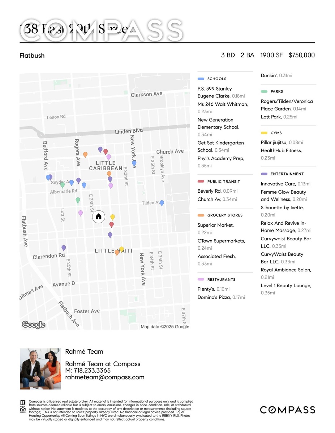The height and width of the screenshot is (433, 335).
Task: Click the green pin between Lott St and E 28th St
Action: tap(78, 200)
